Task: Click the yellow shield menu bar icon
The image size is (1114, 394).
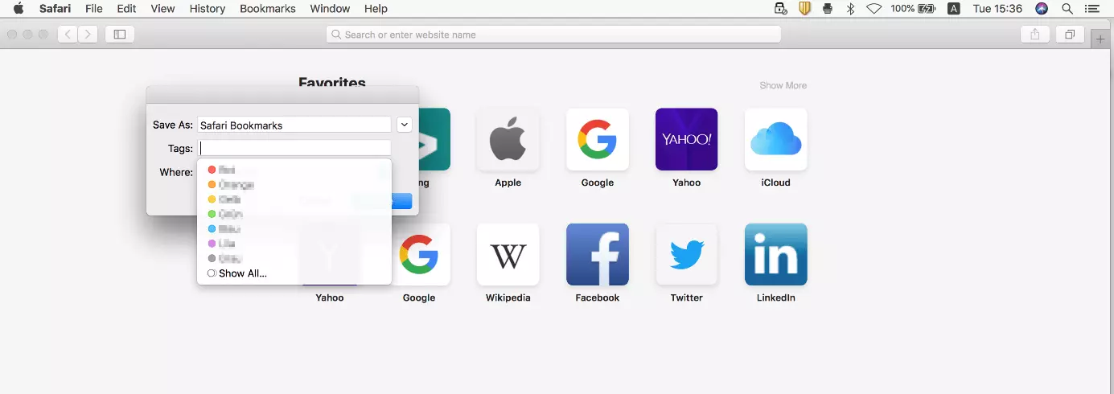Action: point(804,9)
